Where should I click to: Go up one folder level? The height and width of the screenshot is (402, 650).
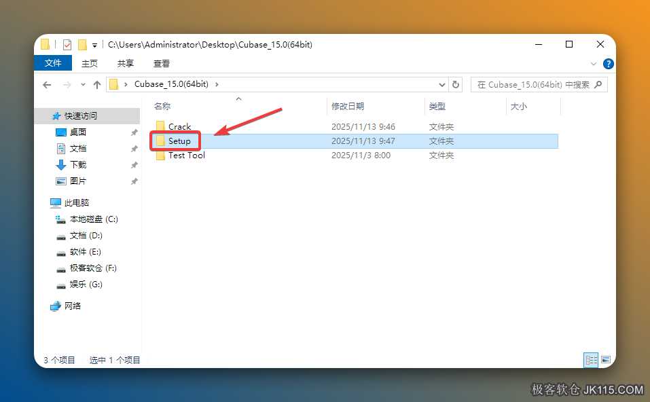pyautogui.click(x=97, y=85)
